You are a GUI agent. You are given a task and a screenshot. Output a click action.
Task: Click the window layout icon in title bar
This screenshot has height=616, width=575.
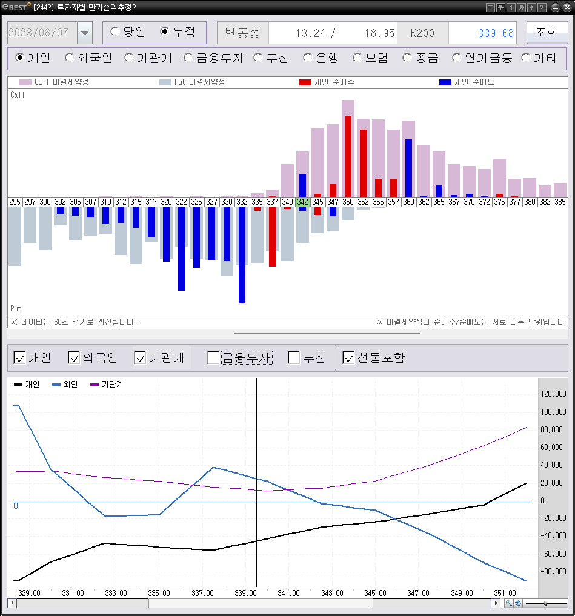(x=490, y=7)
